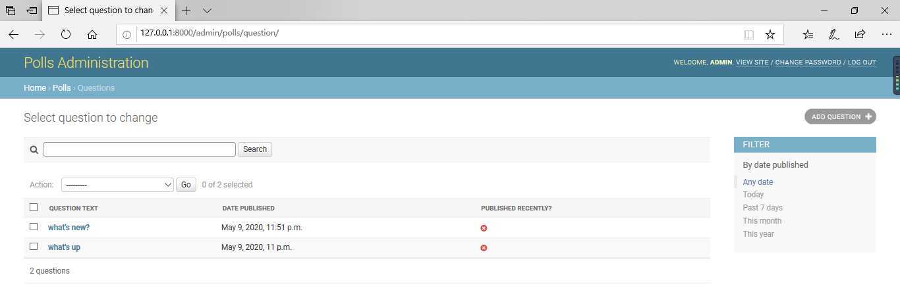Check the box for what's new?
Viewport: 900px width, 294px height.
click(34, 227)
